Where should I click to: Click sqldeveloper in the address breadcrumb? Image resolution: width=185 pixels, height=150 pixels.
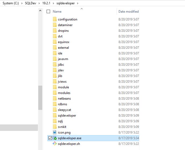coord(65,3)
